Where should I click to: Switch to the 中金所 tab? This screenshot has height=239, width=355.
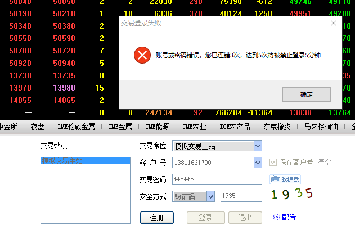(8, 127)
